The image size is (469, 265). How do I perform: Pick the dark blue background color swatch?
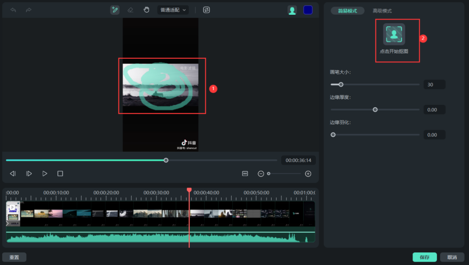pos(308,10)
